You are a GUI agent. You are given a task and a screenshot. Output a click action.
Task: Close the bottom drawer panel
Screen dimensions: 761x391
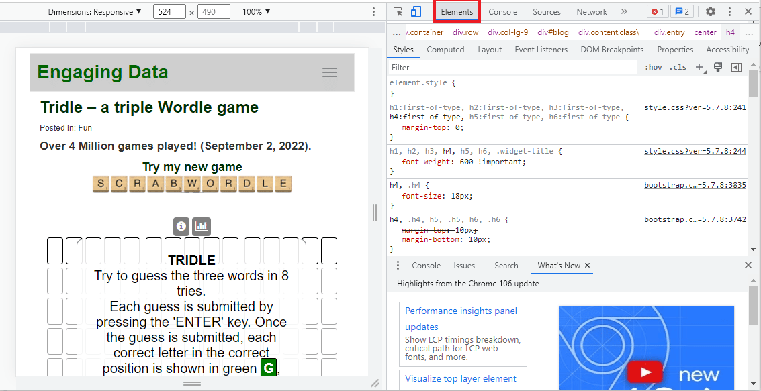click(748, 265)
